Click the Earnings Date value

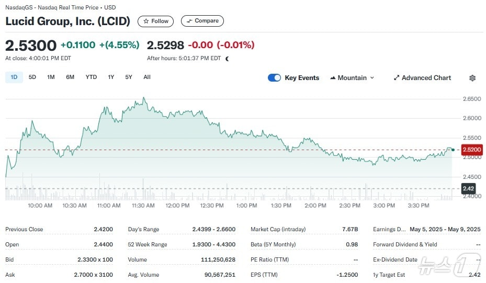tap(445, 229)
